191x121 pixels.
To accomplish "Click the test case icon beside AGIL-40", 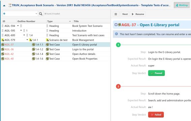I will pyautogui.click(x=3, y=59).
